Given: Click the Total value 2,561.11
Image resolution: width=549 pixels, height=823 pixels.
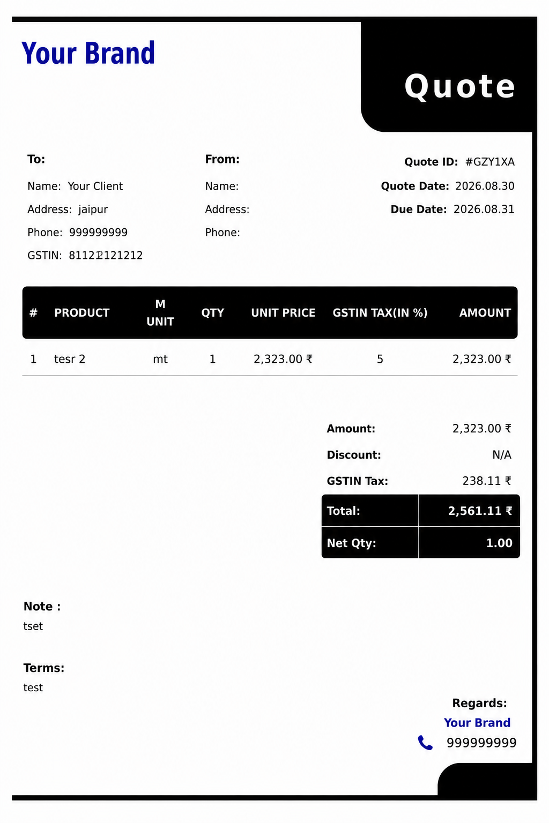Looking at the screenshot, I should [x=480, y=511].
